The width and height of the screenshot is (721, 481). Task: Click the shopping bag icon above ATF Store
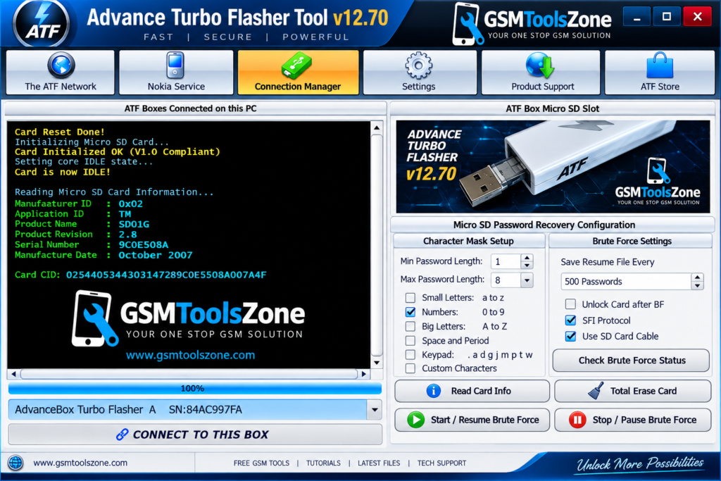coord(659,65)
